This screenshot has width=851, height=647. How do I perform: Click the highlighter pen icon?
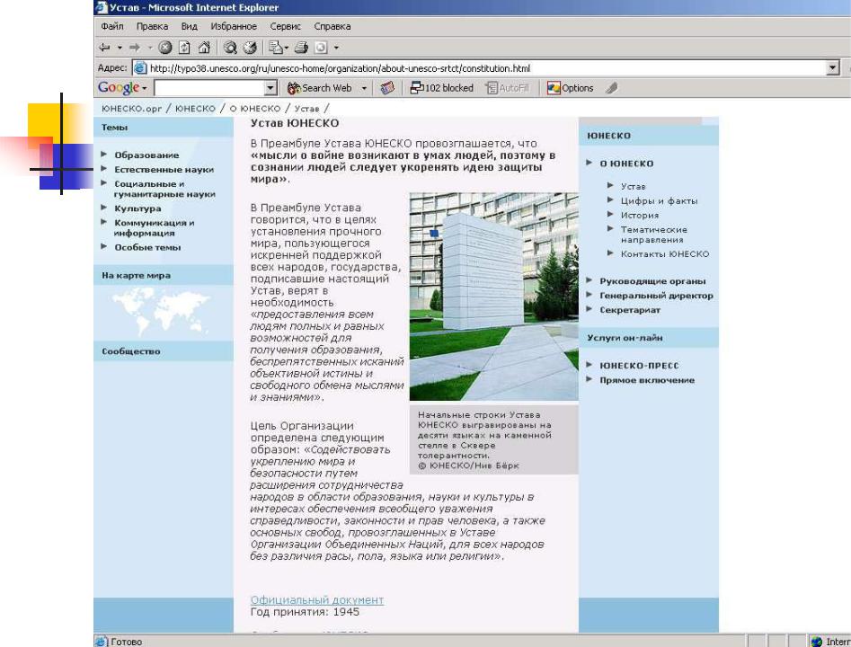click(612, 88)
